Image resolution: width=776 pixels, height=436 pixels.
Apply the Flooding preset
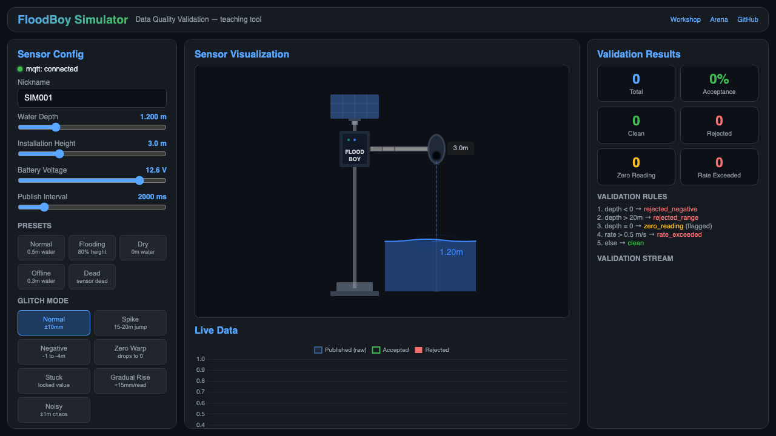[x=92, y=248]
